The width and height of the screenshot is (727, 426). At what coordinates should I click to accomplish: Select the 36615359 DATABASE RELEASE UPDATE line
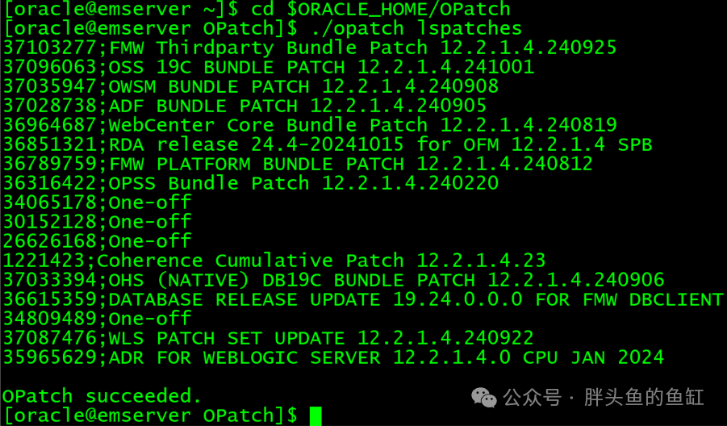363,299
